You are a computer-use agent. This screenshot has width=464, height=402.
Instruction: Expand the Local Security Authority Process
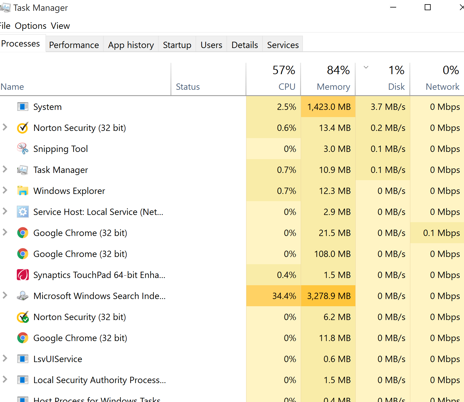(x=5, y=379)
